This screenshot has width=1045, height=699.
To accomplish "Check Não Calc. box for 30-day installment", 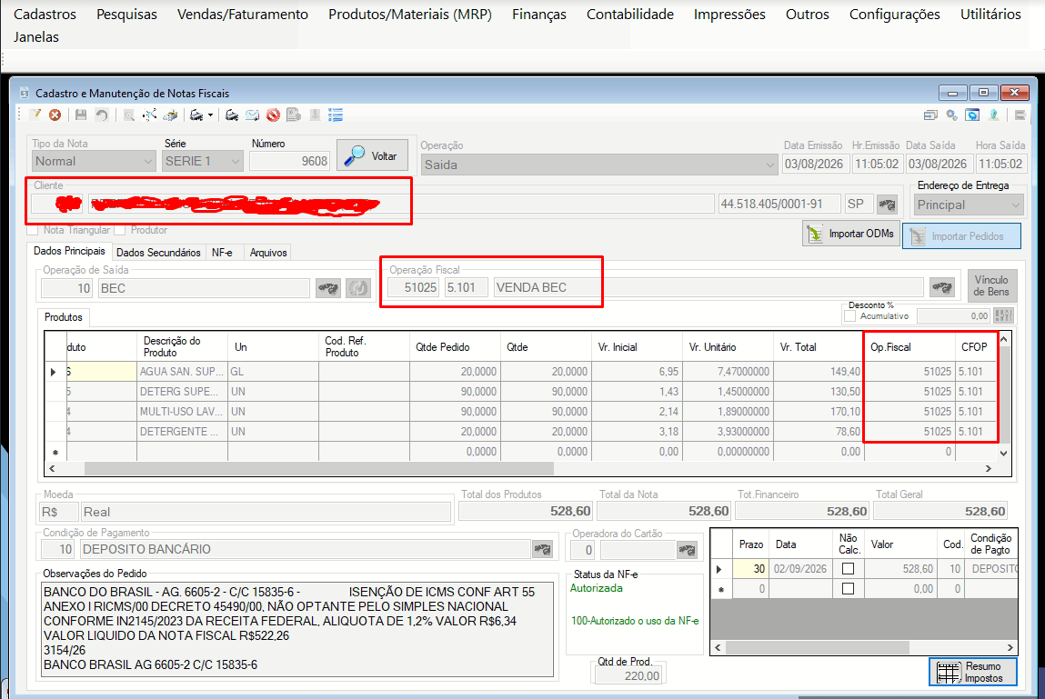I will point(848,569).
